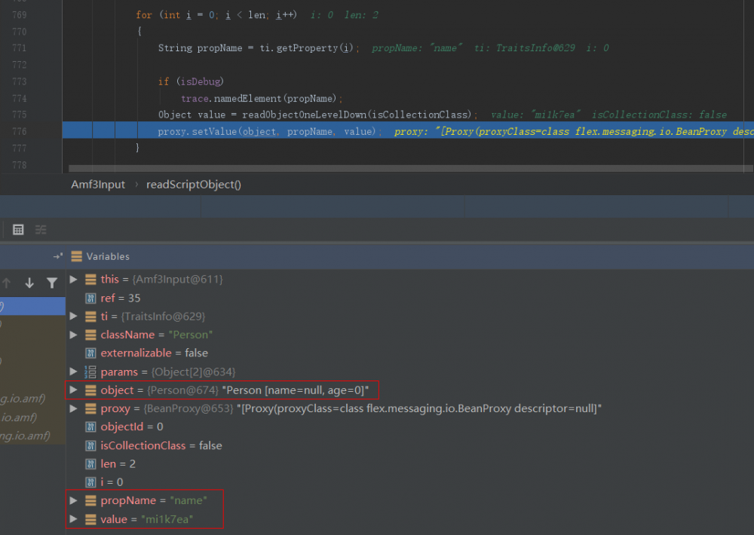Screen dimensions: 754x535
Task: Select the 'i' variable primitive icon
Action: point(90,482)
